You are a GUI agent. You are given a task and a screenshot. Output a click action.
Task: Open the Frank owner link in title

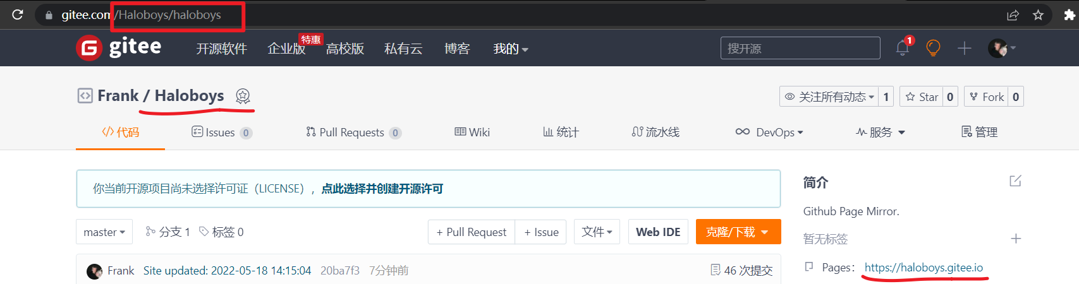pyautogui.click(x=118, y=96)
